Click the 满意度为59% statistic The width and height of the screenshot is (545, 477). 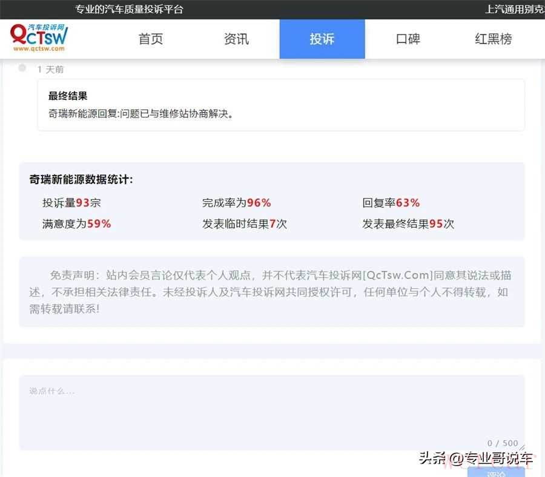[76, 223]
